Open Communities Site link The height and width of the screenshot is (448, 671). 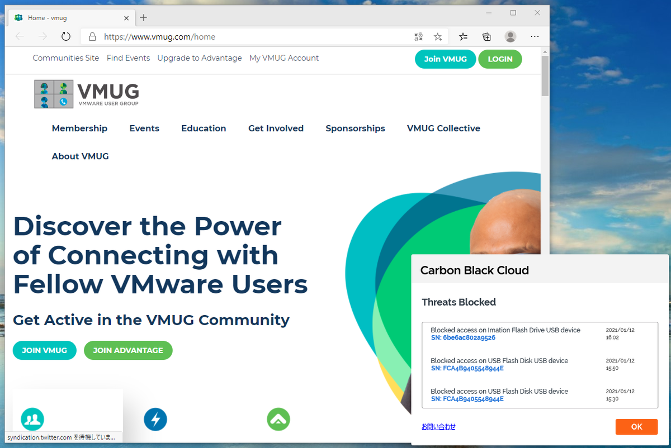pyautogui.click(x=66, y=58)
